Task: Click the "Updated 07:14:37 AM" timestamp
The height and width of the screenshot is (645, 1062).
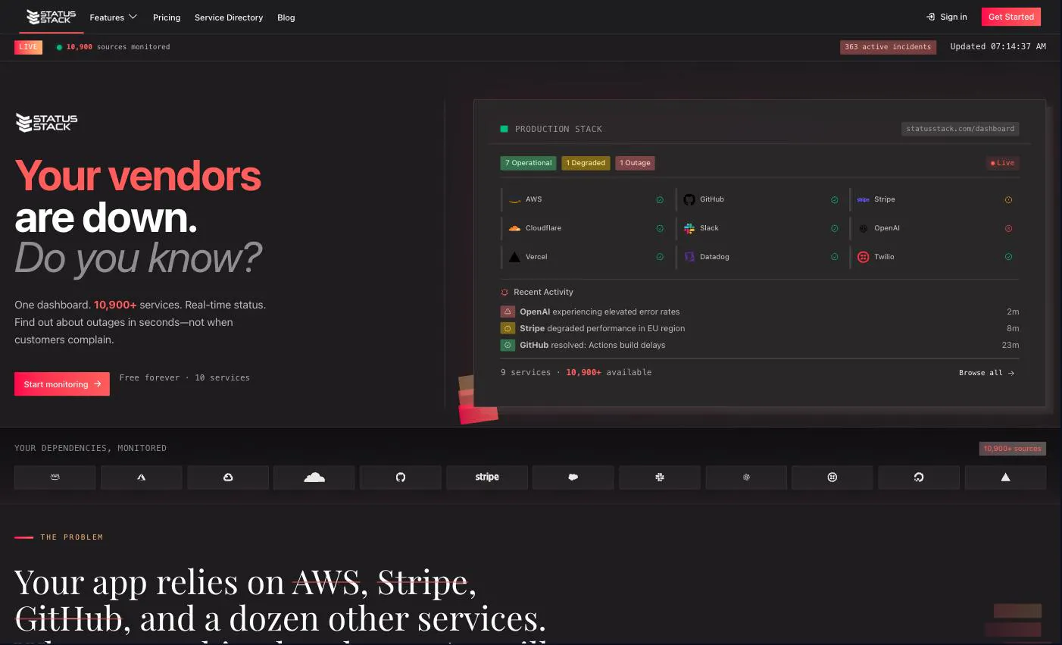Action: click(x=998, y=46)
